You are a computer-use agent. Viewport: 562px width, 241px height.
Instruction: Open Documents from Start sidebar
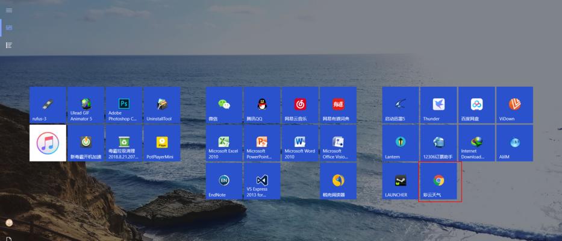[x=9, y=239]
